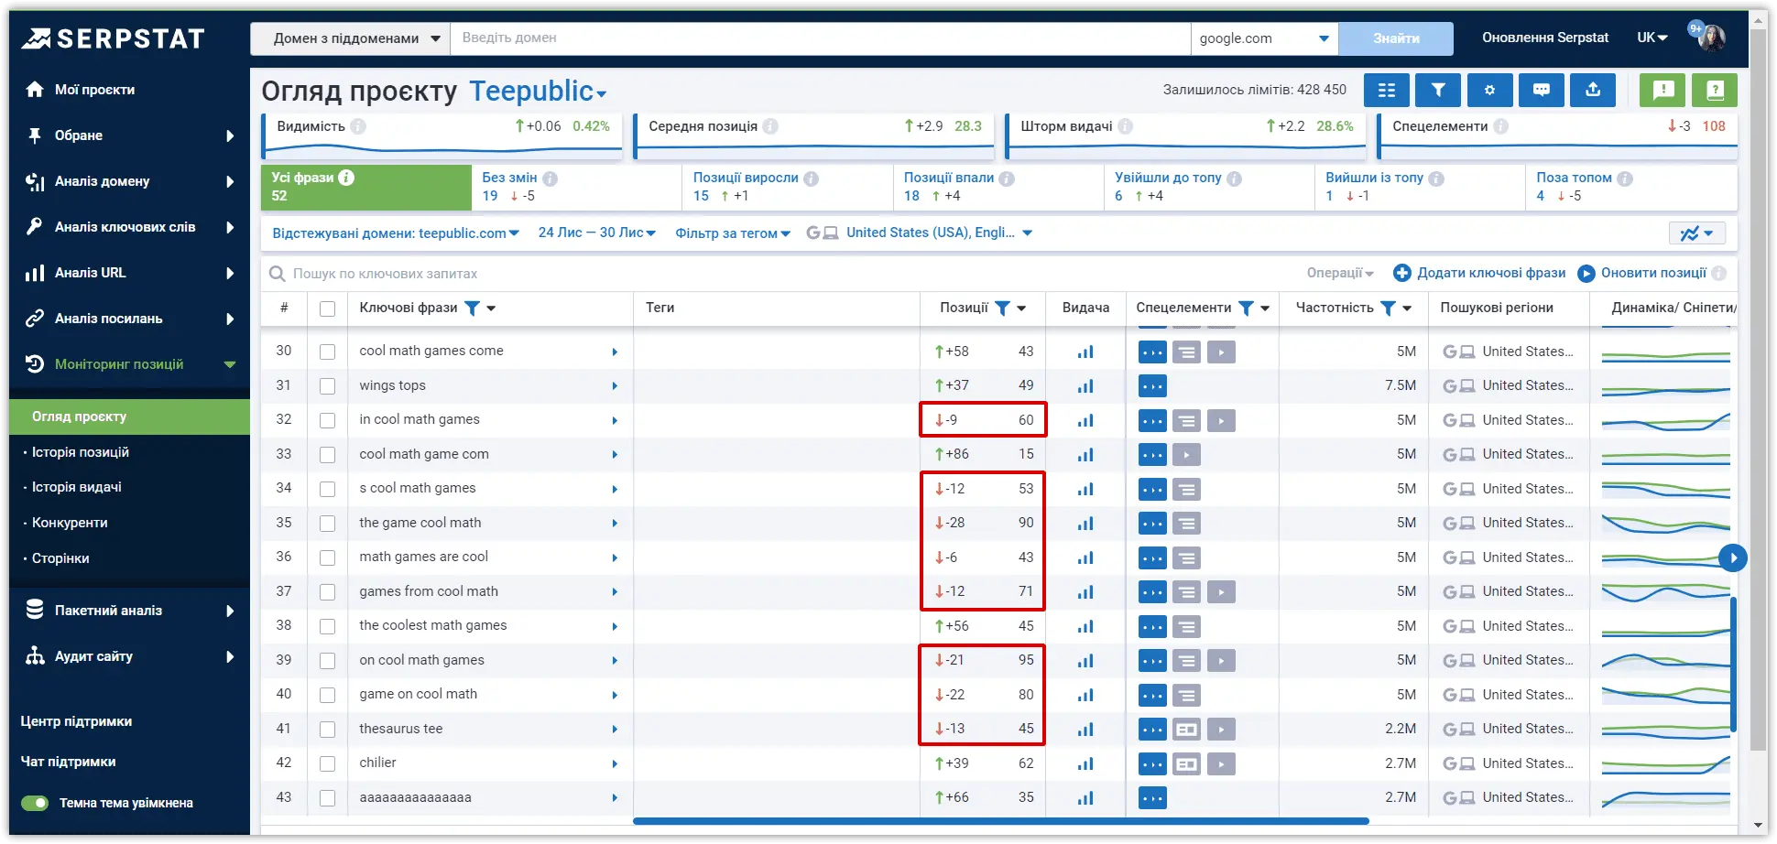Select checkbox for aaaaaaaaaaaaaaa row

pyautogui.click(x=327, y=798)
